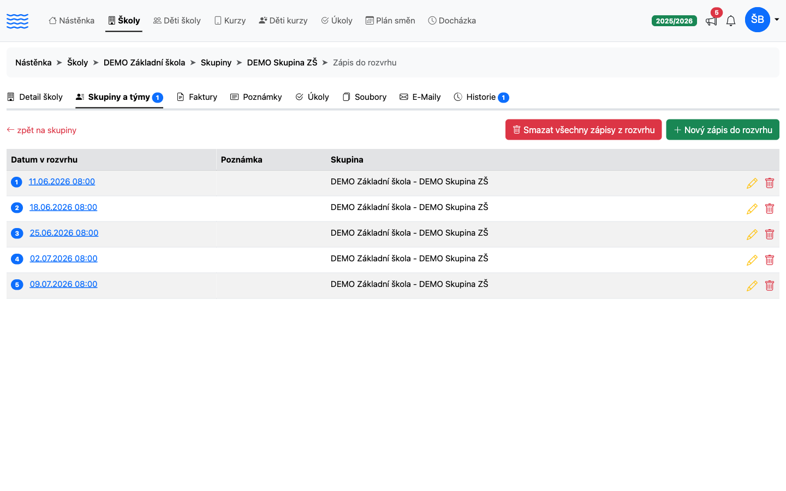Switch to Detail školy tab
786x491 pixels.
click(35, 97)
